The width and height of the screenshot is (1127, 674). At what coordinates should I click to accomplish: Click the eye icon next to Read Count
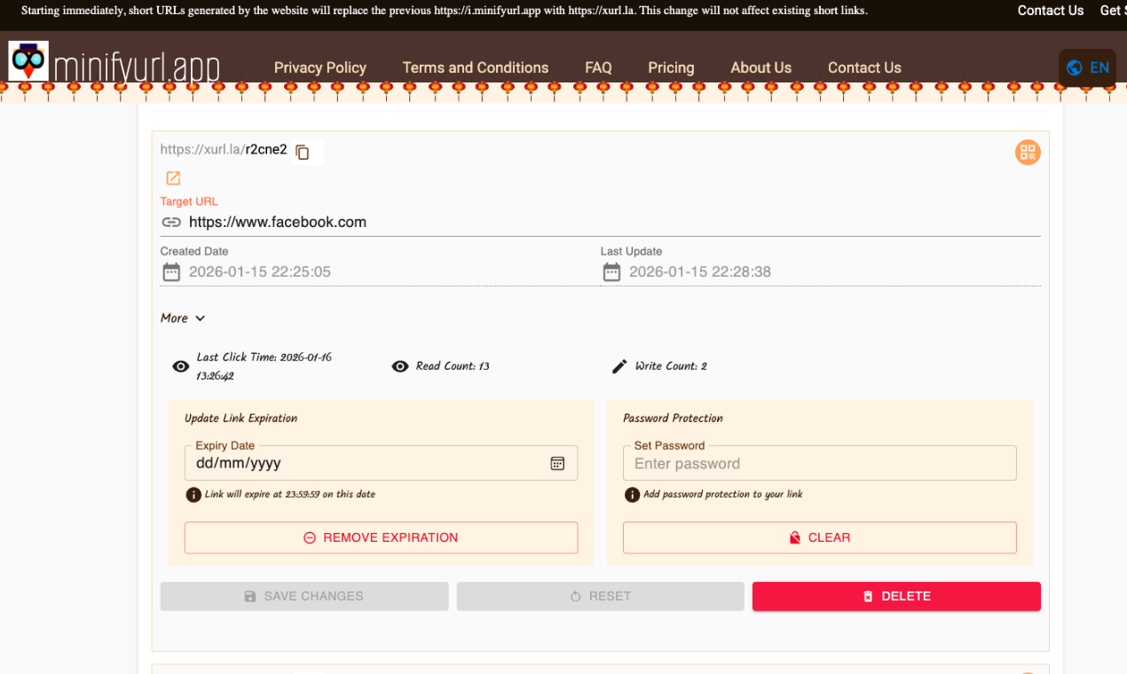pyautogui.click(x=399, y=365)
